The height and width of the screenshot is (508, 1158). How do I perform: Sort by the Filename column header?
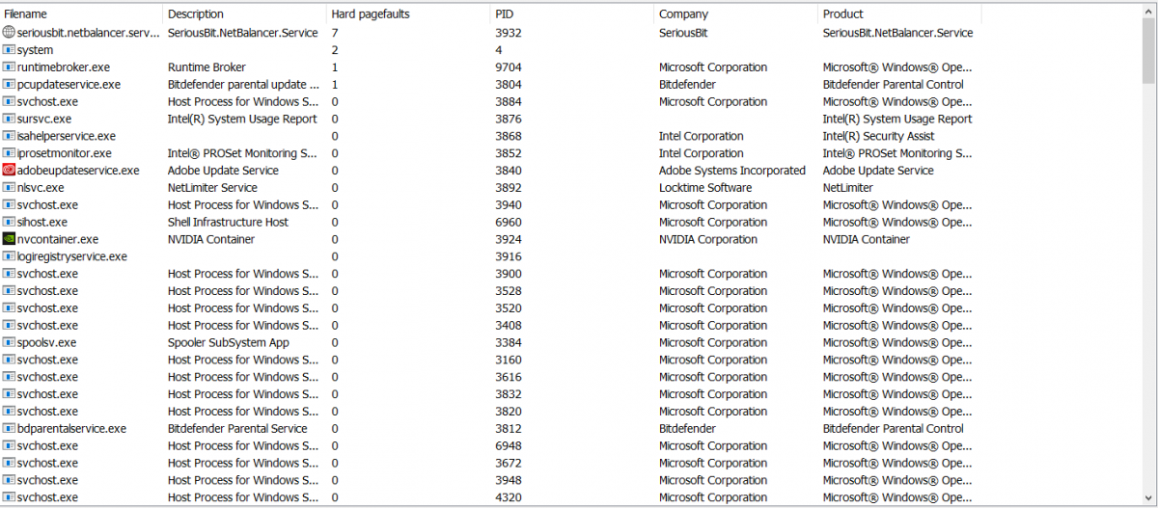(x=82, y=14)
